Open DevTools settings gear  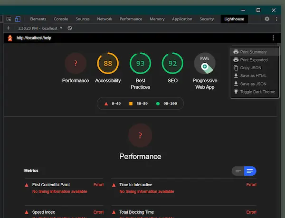(267, 19)
